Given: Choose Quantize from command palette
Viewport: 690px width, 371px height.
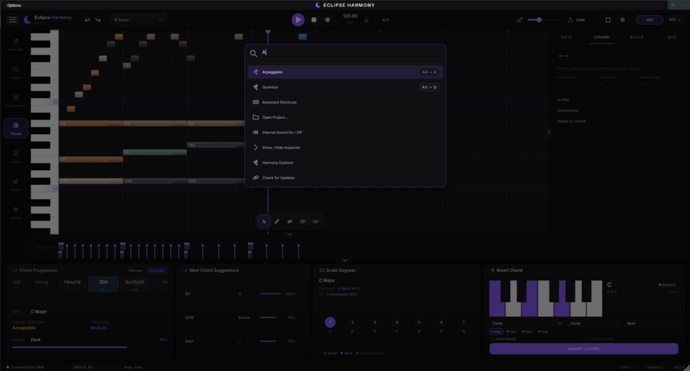Looking at the screenshot, I should (345, 87).
